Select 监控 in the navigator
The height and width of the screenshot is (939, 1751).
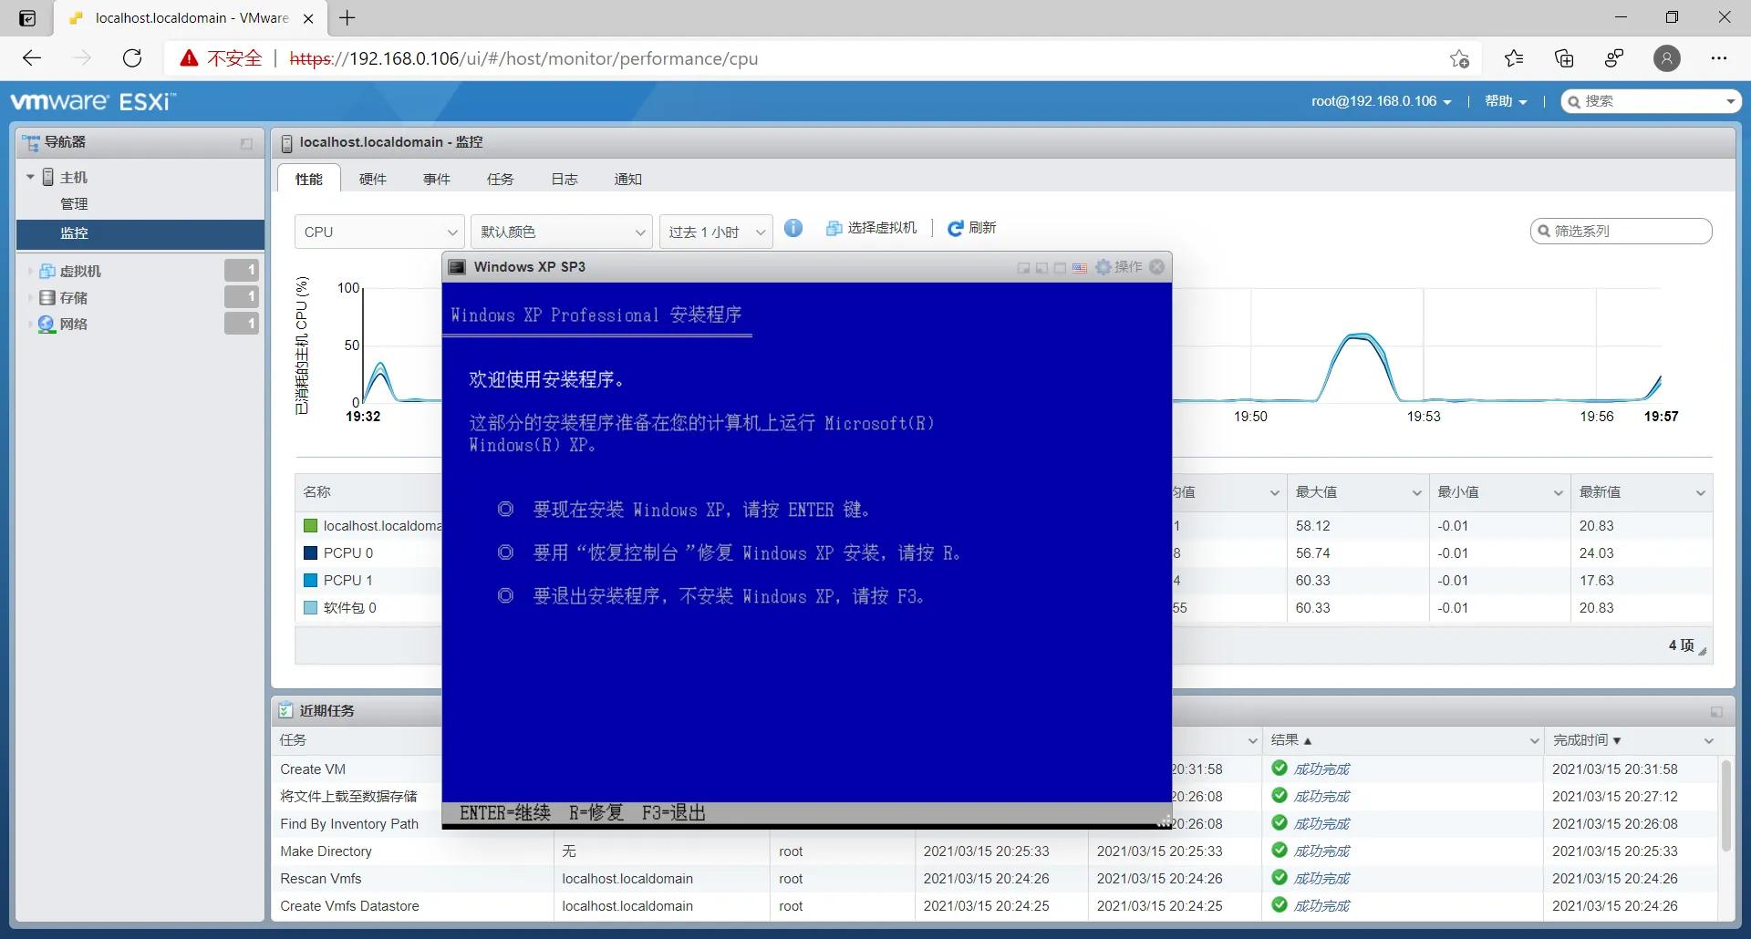140,233
